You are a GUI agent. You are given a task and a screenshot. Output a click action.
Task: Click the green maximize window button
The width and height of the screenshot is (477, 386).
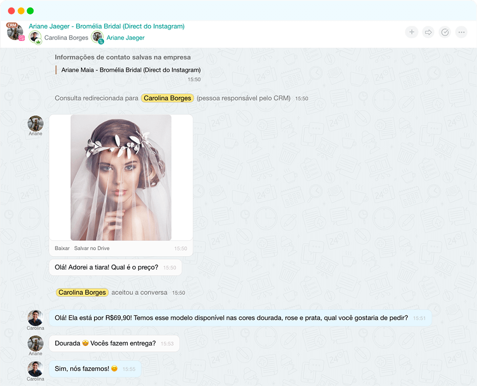click(x=31, y=10)
